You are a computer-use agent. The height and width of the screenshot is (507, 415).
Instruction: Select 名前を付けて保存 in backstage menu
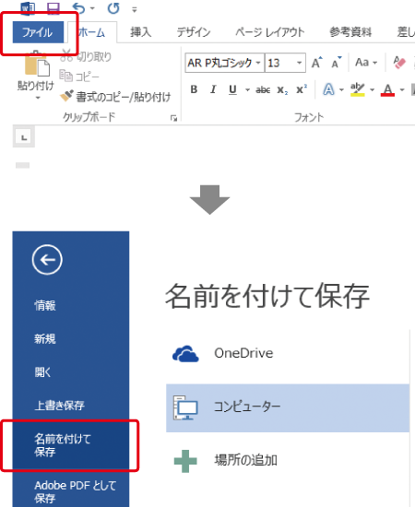(71, 445)
